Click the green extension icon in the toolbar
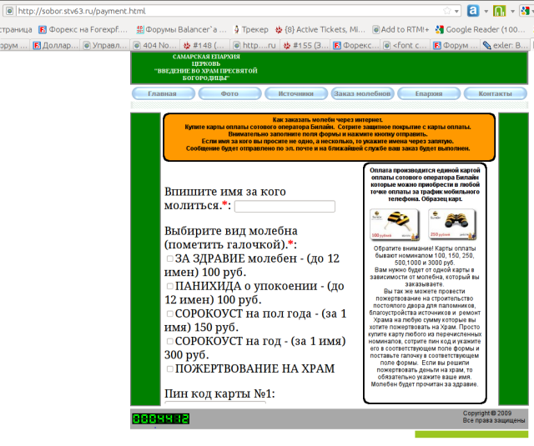Screen dimensions: 534x446 (x=498, y=11)
